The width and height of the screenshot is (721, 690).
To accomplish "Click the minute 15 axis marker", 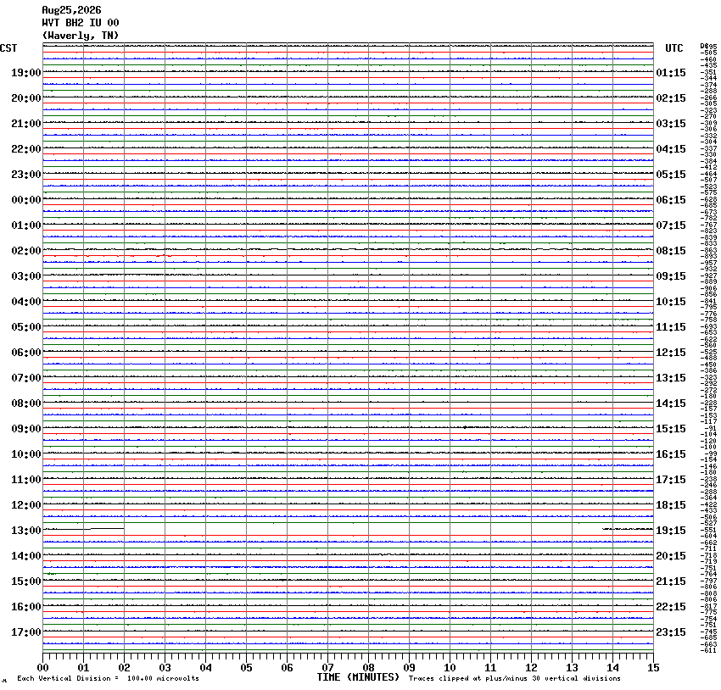I will (653, 668).
